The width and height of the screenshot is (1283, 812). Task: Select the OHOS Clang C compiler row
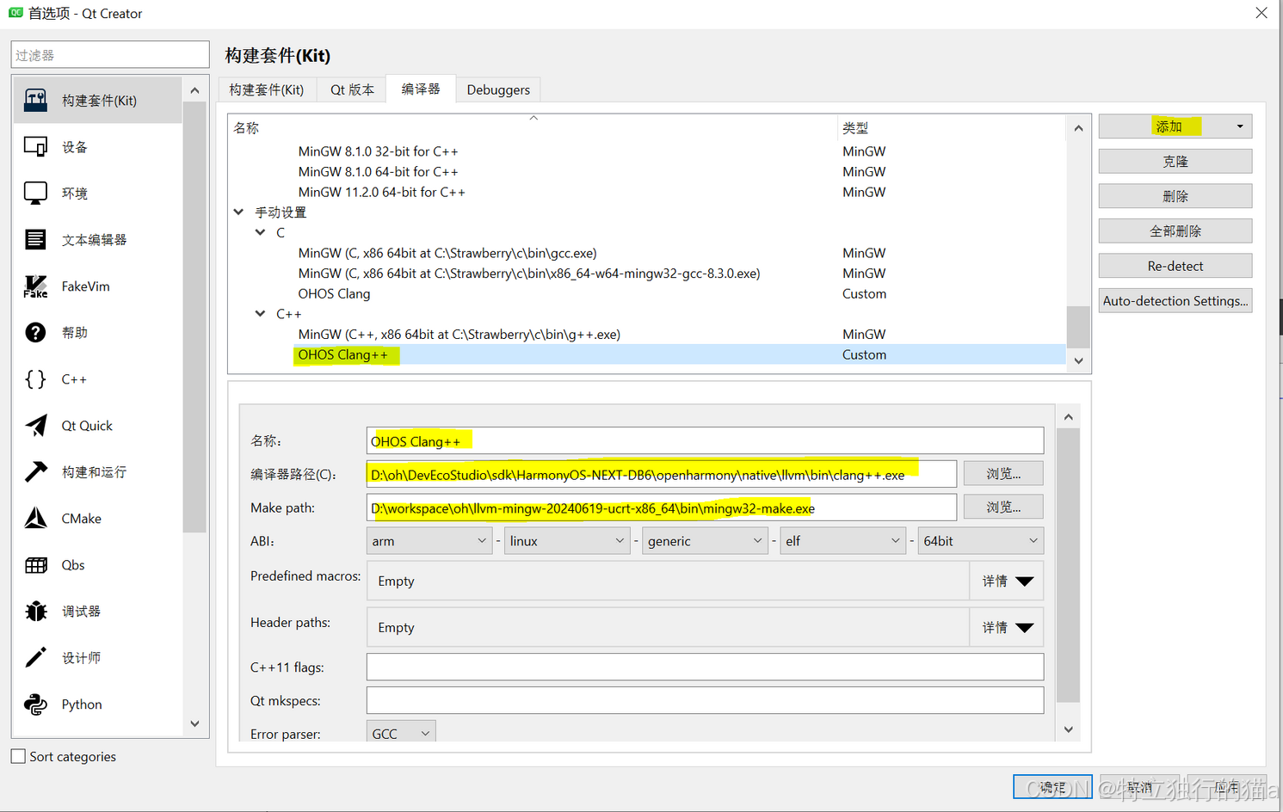(646, 293)
